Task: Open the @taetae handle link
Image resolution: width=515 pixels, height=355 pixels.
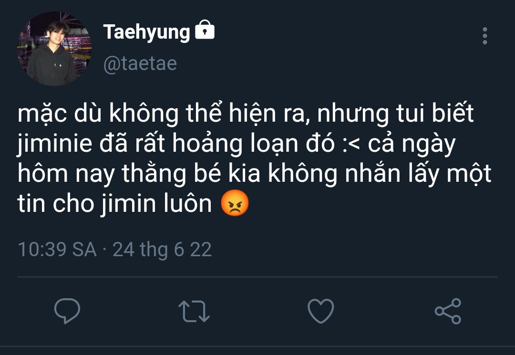Action: click(x=140, y=63)
